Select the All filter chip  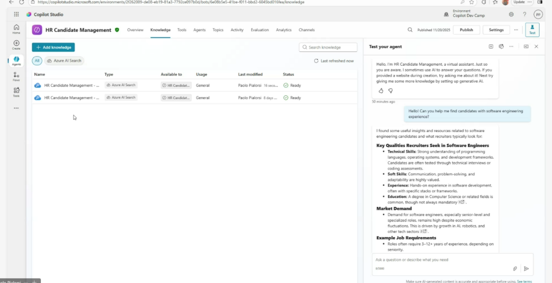pos(37,61)
